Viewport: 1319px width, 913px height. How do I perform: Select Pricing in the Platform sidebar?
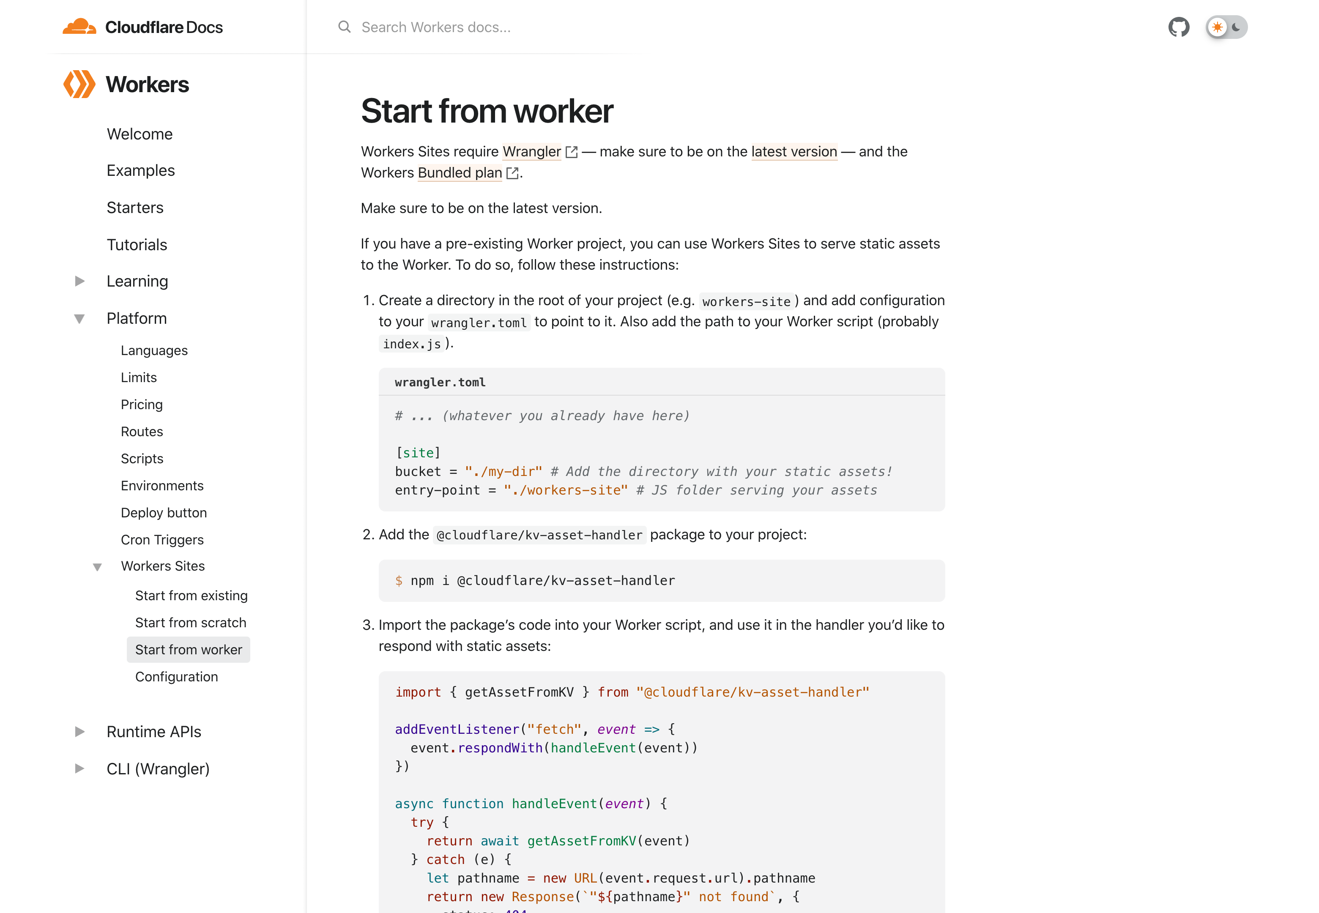coord(141,404)
